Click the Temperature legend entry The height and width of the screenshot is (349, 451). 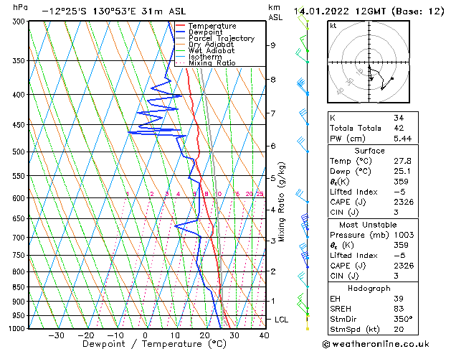tap(206, 26)
